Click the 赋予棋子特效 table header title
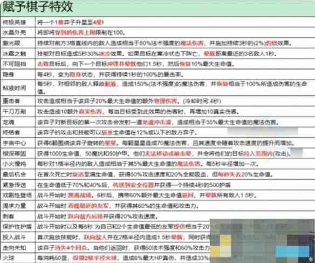This screenshot has height=263, width=315. coord(38,6)
